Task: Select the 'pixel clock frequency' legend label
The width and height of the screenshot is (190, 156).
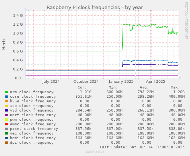Action: (x=34, y=129)
